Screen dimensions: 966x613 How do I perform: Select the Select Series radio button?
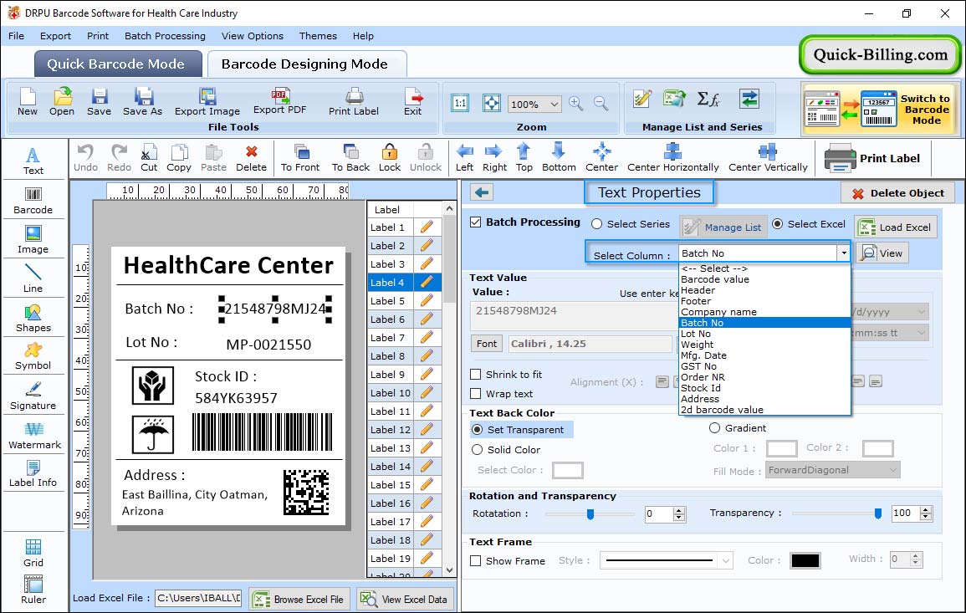pyautogui.click(x=596, y=224)
